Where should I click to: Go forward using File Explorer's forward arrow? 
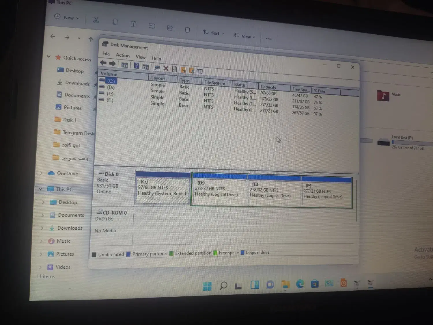tap(67, 38)
